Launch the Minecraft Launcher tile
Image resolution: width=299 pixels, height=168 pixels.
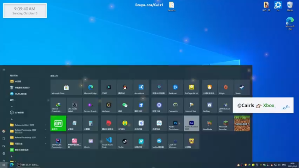pos(226,123)
